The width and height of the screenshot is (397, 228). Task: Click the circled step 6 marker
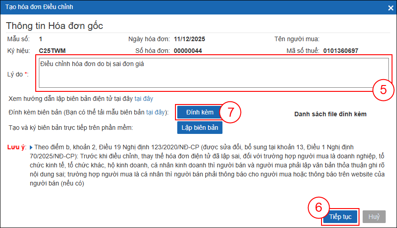(x=318, y=207)
